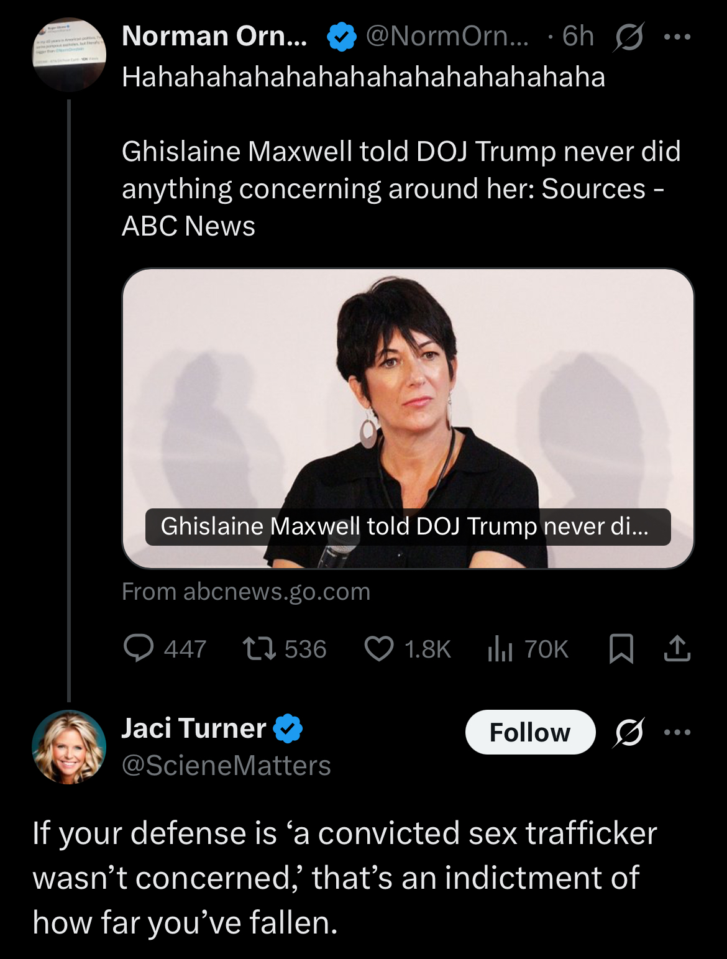Bookmark Norman Ornstein's tweet
Viewport: 727px width, 959px height.
[621, 649]
